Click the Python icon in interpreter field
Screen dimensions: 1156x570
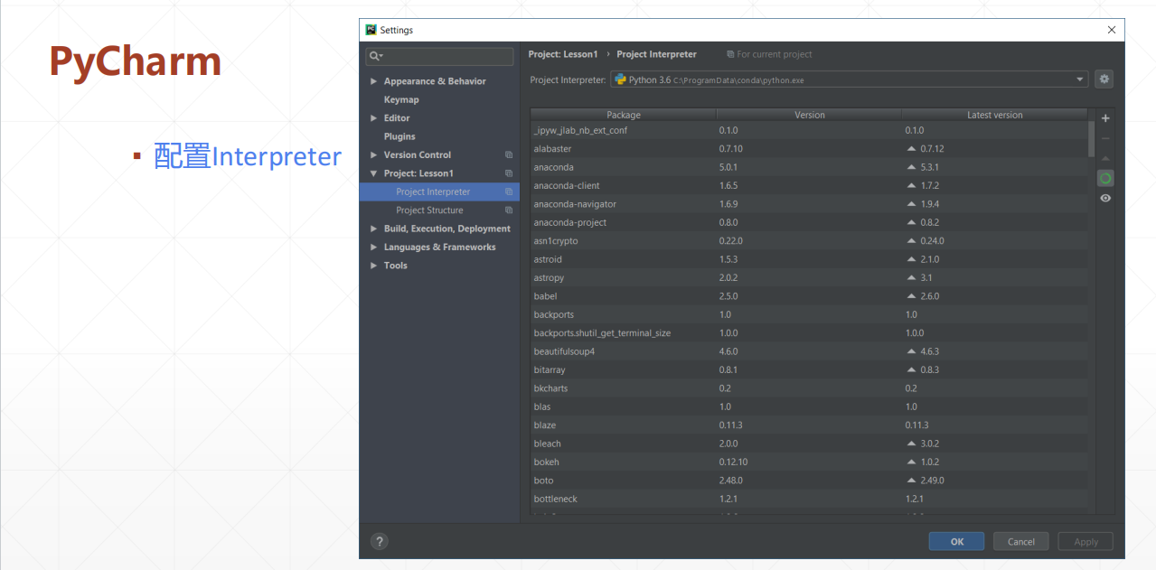[x=620, y=79]
